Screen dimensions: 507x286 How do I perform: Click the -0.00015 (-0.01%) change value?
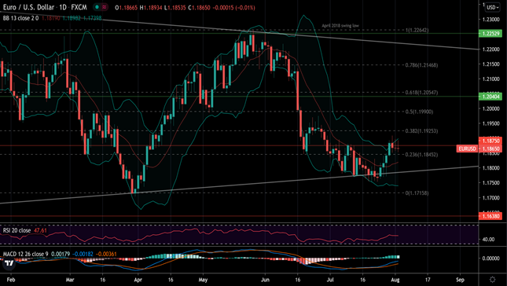(233, 7)
